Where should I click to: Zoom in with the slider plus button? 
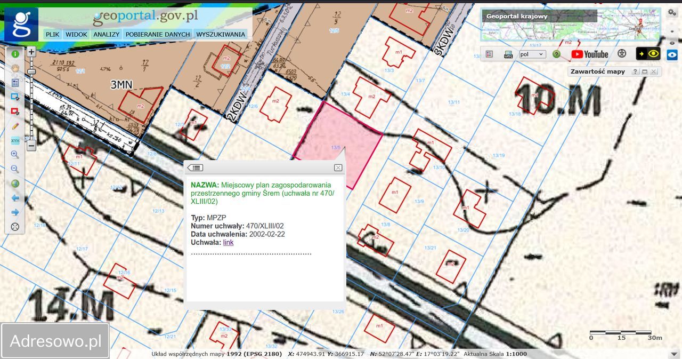[31, 52]
